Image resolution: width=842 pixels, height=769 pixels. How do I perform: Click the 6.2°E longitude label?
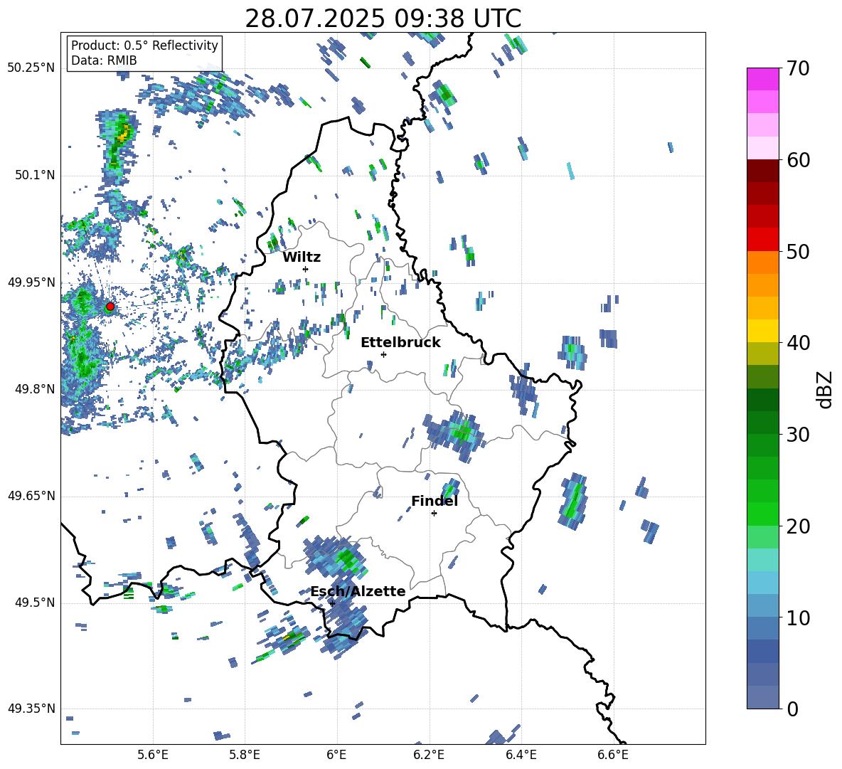coord(429,755)
